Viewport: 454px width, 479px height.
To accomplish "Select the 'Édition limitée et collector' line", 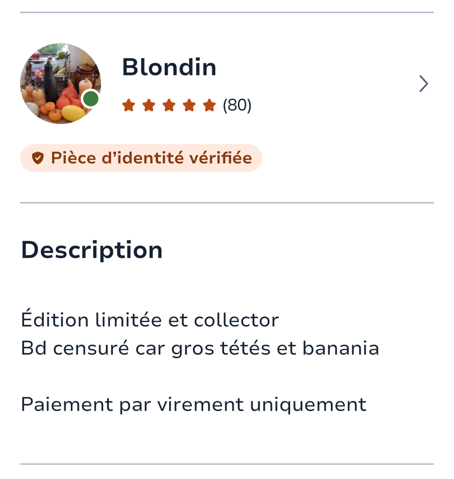I will point(150,320).
